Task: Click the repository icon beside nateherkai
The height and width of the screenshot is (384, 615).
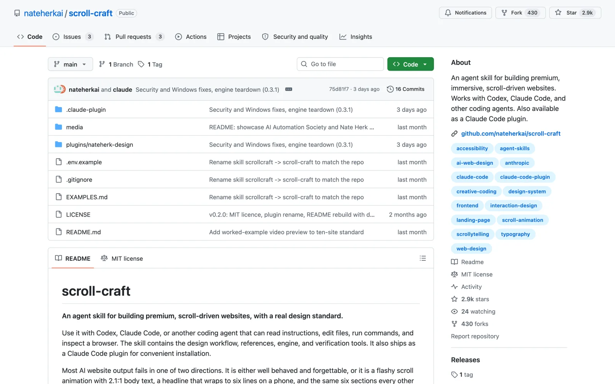Action: pos(17,13)
